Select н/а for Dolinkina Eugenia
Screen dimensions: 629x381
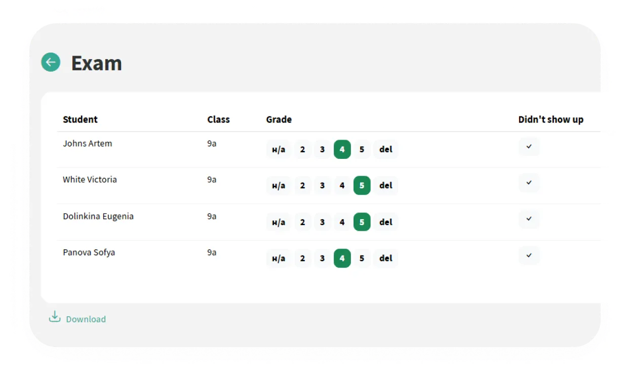[279, 222]
